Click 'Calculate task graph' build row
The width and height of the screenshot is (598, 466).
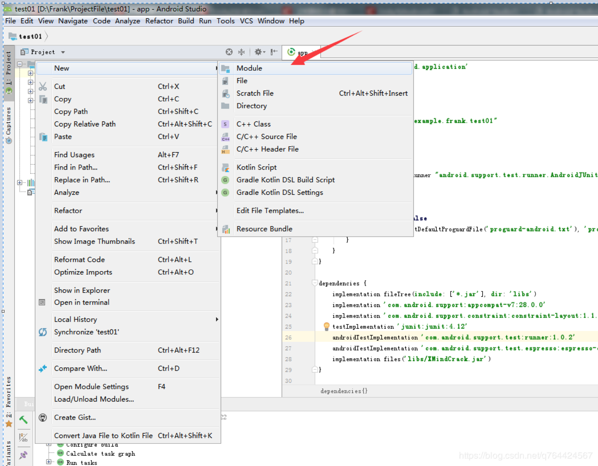coord(100,454)
